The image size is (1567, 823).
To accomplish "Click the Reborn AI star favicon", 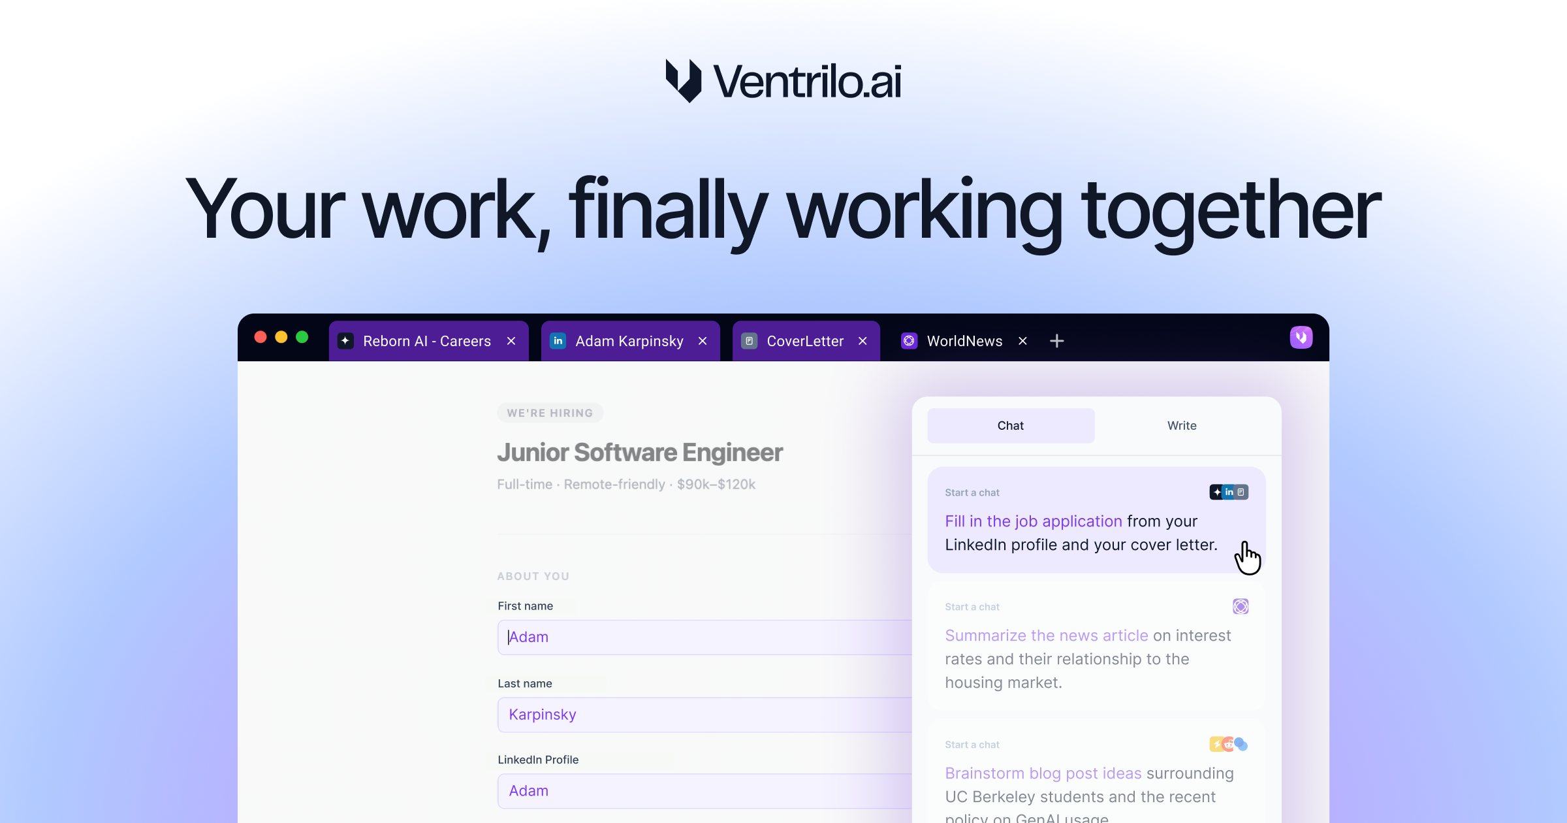I will (x=345, y=341).
